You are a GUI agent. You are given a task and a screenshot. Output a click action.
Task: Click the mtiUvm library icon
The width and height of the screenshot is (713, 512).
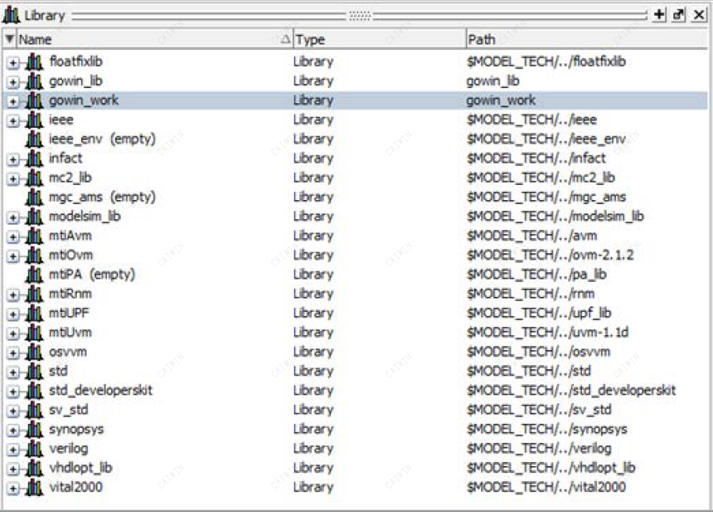(x=34, y=333)
